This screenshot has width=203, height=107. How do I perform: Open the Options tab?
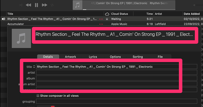(x=115, y=57)
